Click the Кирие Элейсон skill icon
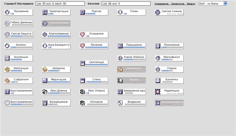The image size is (236, 136). (120, 58)
